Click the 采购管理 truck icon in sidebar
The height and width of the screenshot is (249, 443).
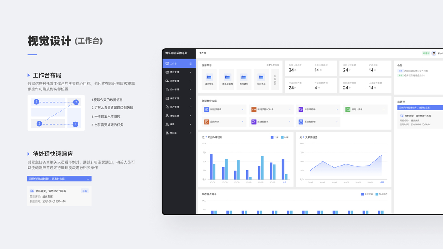pyautogui.click(x=167, y=81)
